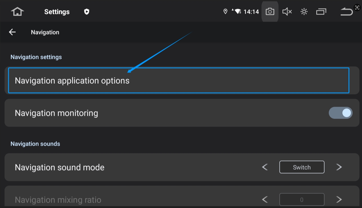Click the Switch sound mode value box

(302, 167)
